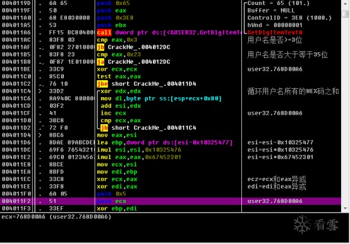Select the 'xor ebp,edi' instruction at 004011F3
Viewport: 350px width, 244px height.
tap(117, 209)
